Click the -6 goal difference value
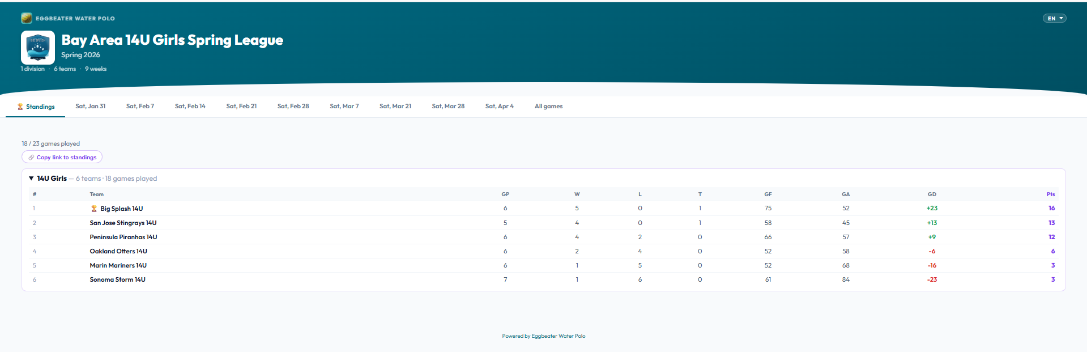This screenshot has width=1087, height=352. pyautogui.click(x=932, y=251)
